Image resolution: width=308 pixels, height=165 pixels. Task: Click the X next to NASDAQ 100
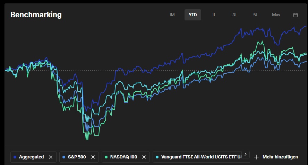(144, 157)
